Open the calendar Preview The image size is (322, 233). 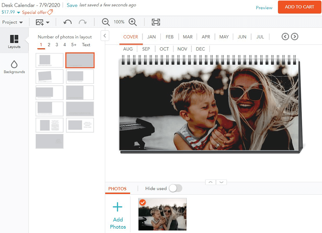264,7
